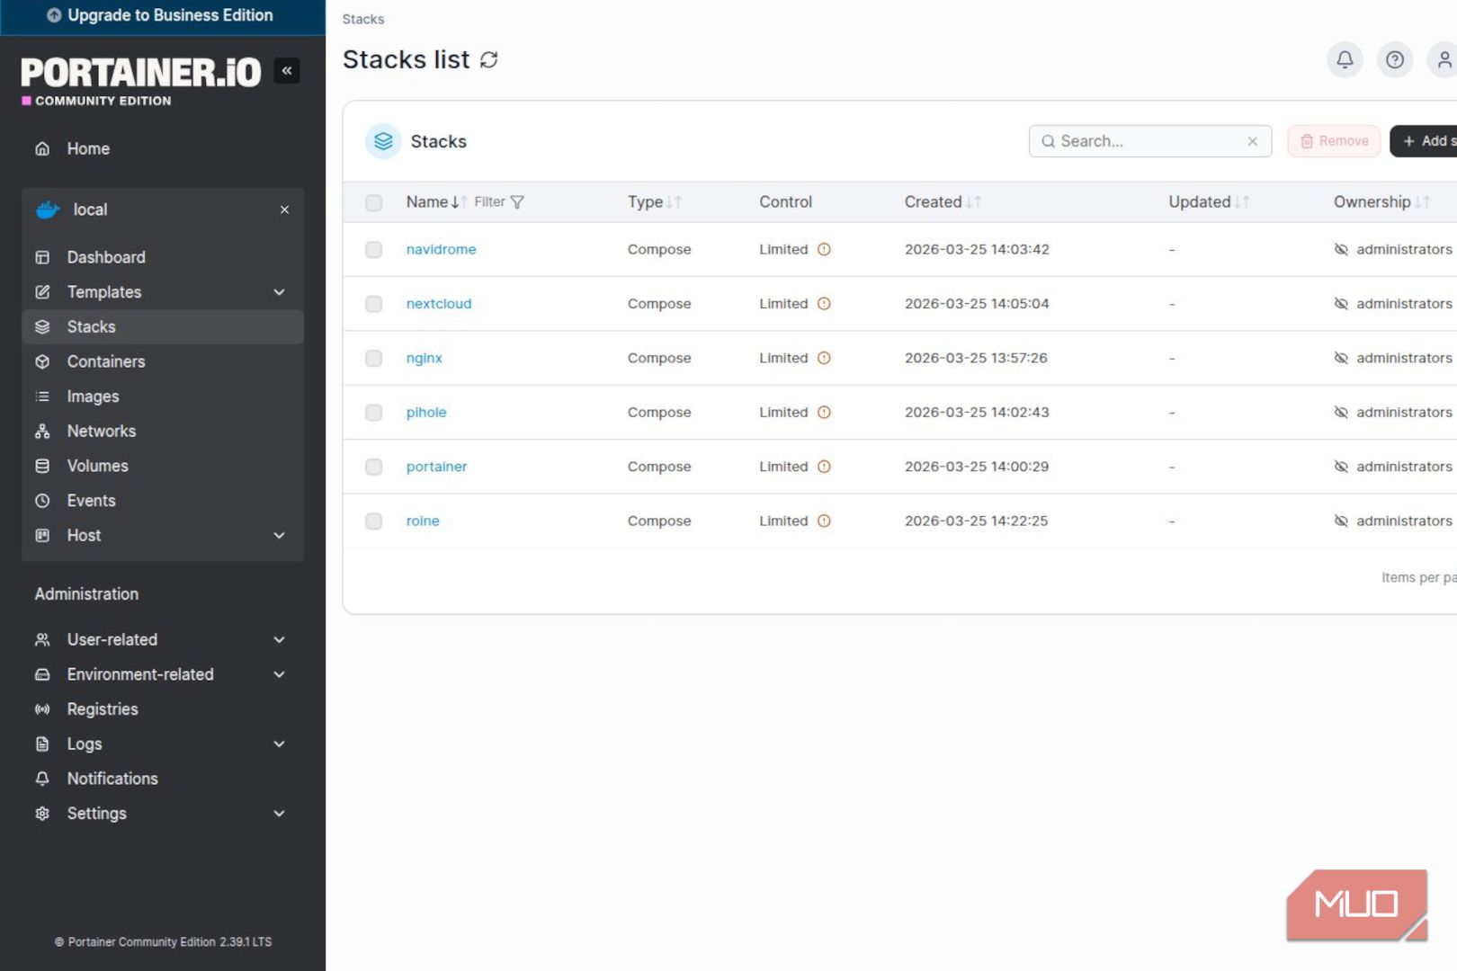The height and width of the screenshot is (971, 1457).
Task: Check the nginx stack checkbox
Action: (374, 359)
